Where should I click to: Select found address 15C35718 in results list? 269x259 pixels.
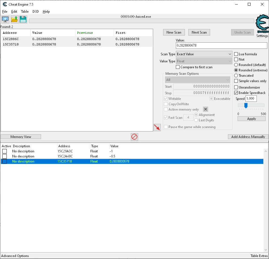77,44
